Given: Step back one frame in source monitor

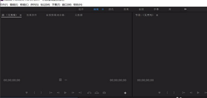Looking at the screenshot, I should pyautogui.click(x=58, y=93).
